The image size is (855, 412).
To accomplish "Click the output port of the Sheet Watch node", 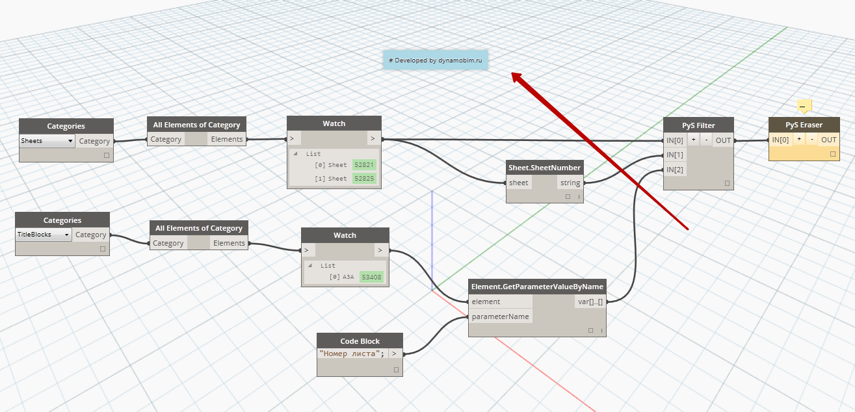I will pyautogui.click(x=373, y=138).
